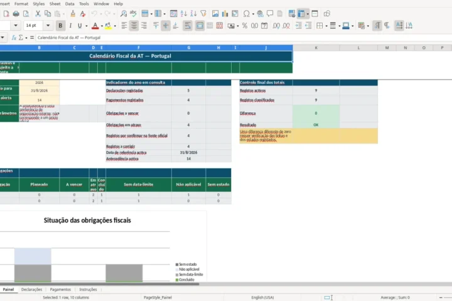Image resolution: width=452 pixels, height=301 pixels.
Task: Open the Styles menu
Action: point(39,4)
